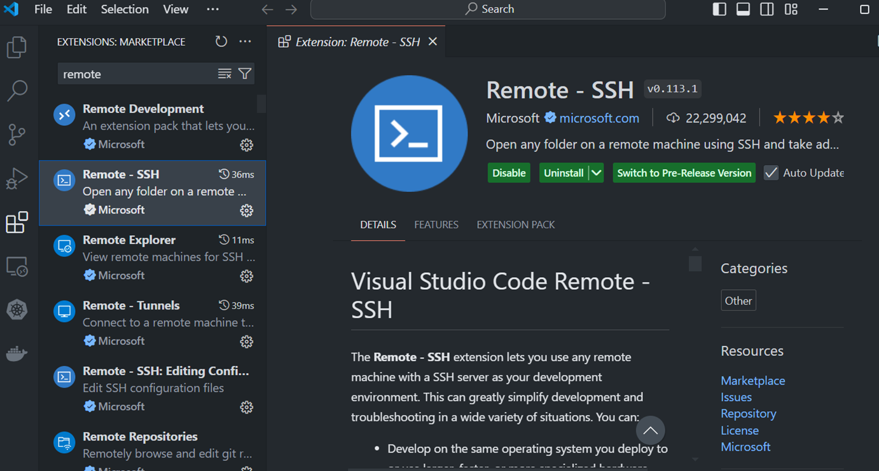Click the Remote - SSH large extension logo

click(x=409, y=133)
